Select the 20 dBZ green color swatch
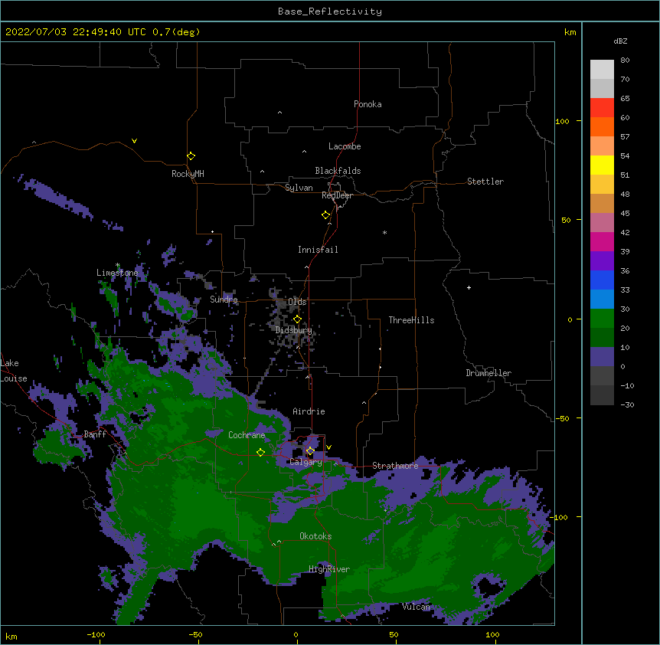The height and width of the screenshot is (645, 660). pos(602,319)
